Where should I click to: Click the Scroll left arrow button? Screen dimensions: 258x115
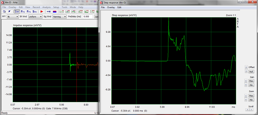[x=248, y=110]
